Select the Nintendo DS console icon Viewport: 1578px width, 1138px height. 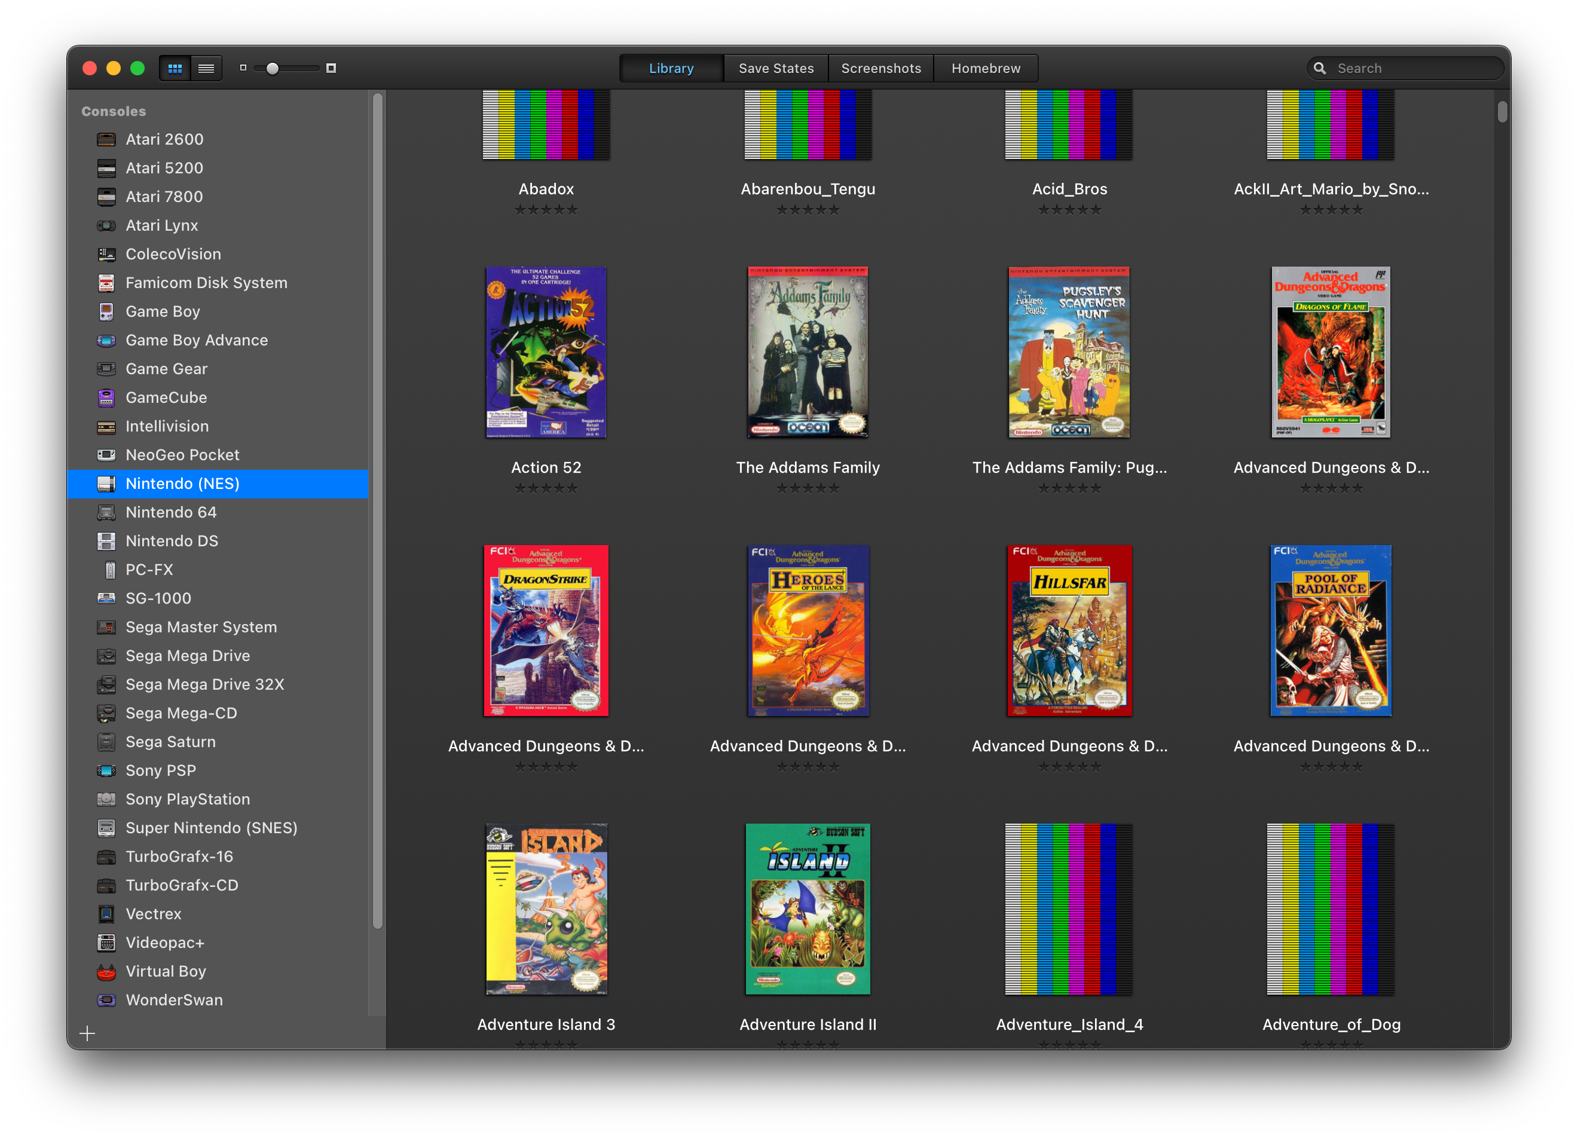(106, 541)
